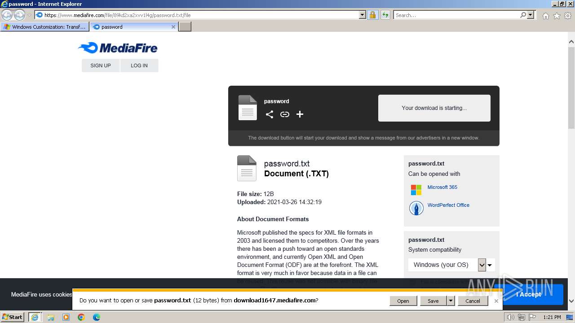Image resolution: width=575 pixels, height=323 pixels.
Task: Click the Start button
Action: point(13,317)
